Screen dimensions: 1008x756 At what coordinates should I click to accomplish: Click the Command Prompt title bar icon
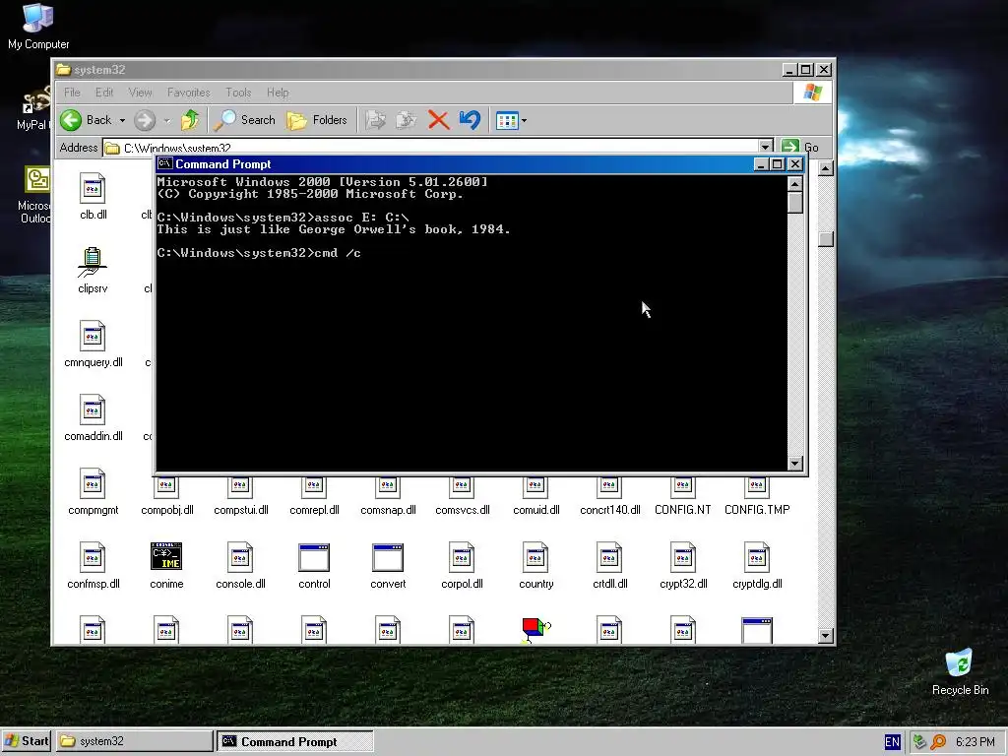(165, 164)
